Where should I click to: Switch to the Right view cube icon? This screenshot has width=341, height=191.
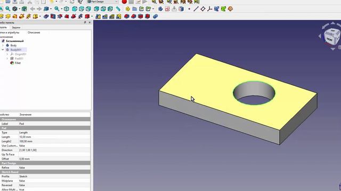click(88, 9)
